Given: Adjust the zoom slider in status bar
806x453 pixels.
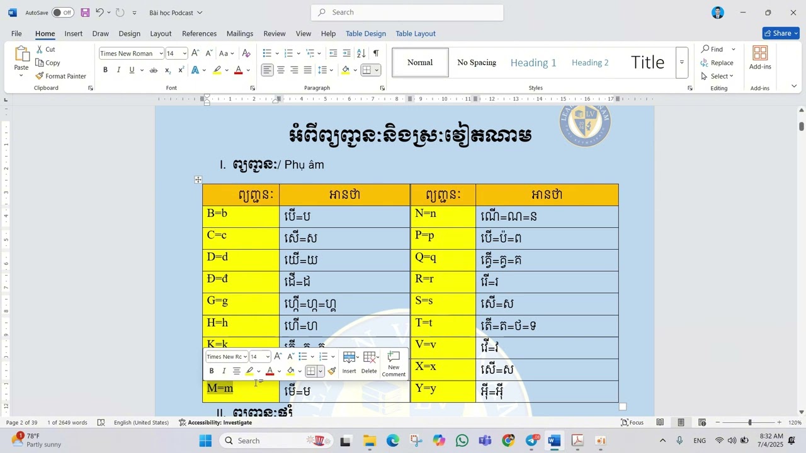Looking at the screenshot, I should click(749, 422).
